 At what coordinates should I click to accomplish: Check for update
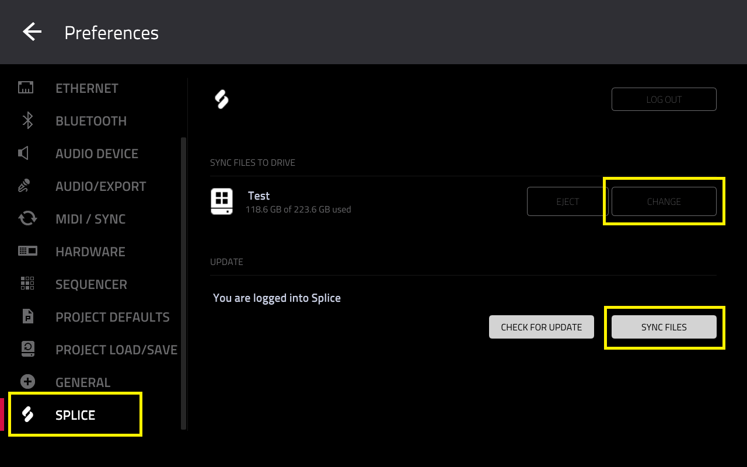[x=542, y=327]
